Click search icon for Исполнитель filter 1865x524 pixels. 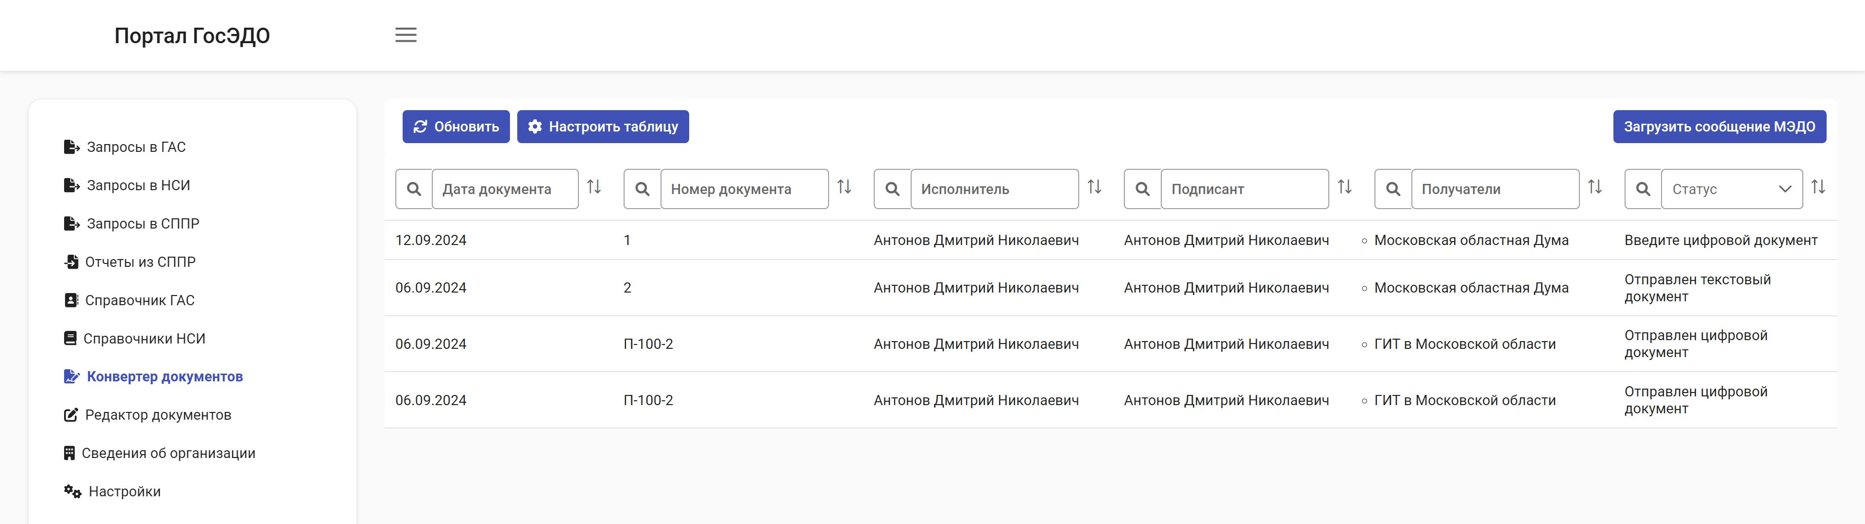(893, 189)
